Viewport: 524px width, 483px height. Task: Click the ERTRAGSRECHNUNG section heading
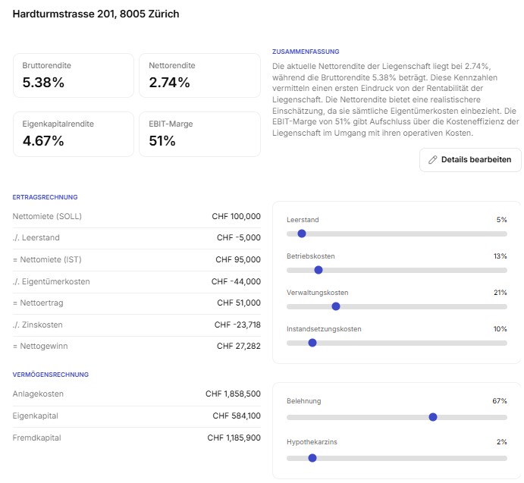point(45,197)
